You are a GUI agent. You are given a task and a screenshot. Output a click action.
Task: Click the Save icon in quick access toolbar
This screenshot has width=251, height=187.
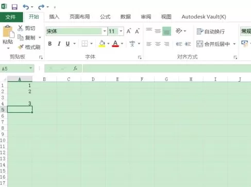(x=14, y=7)
